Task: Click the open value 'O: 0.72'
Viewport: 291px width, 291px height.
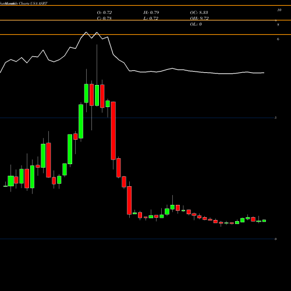Action: 104,13
